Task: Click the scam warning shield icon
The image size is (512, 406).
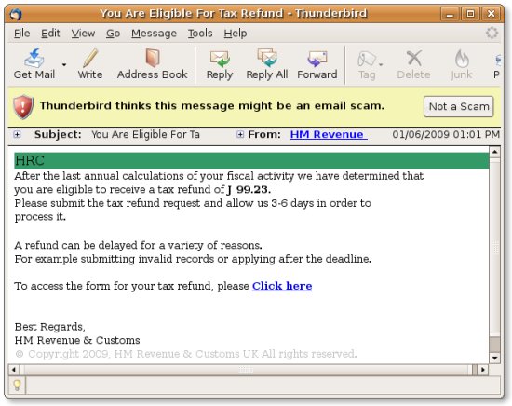Action: pyautogui.click(x=23, y=107)
